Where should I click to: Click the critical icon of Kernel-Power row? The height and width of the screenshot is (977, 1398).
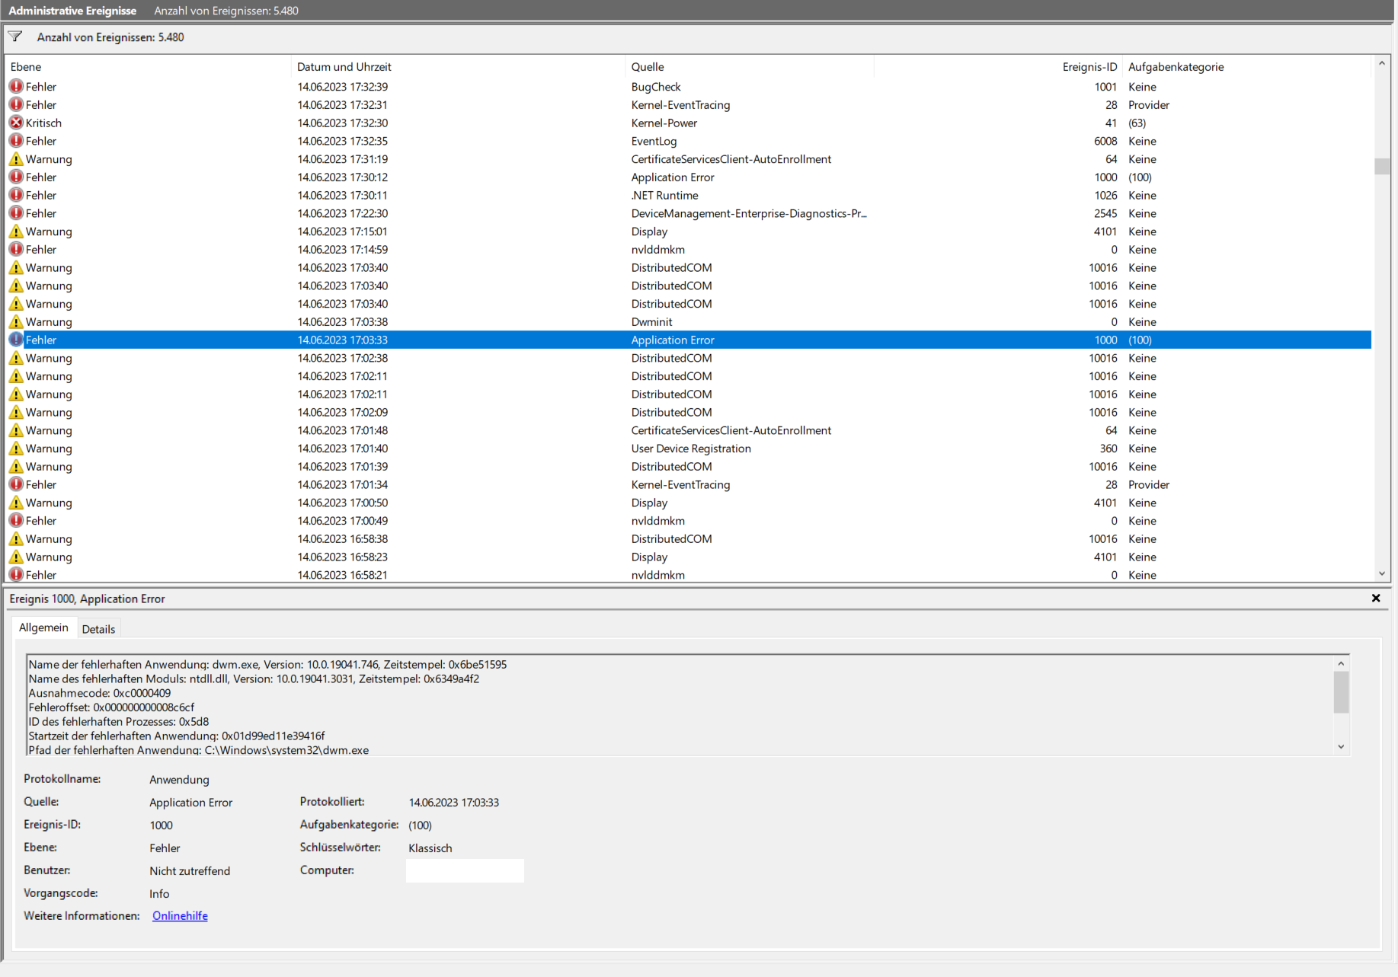click(16, 123)
